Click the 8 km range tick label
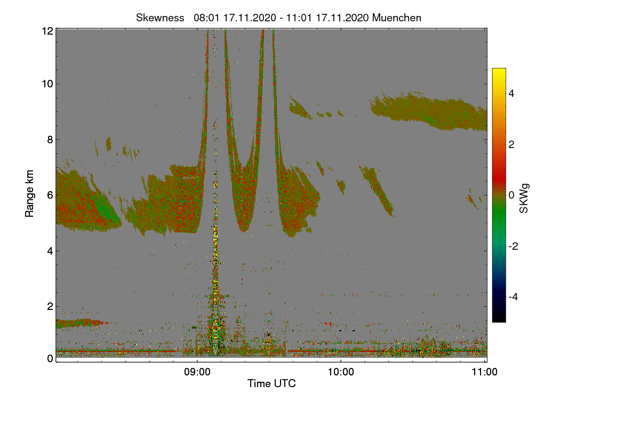Screen dimensions: 640x426 coord(50,140)
